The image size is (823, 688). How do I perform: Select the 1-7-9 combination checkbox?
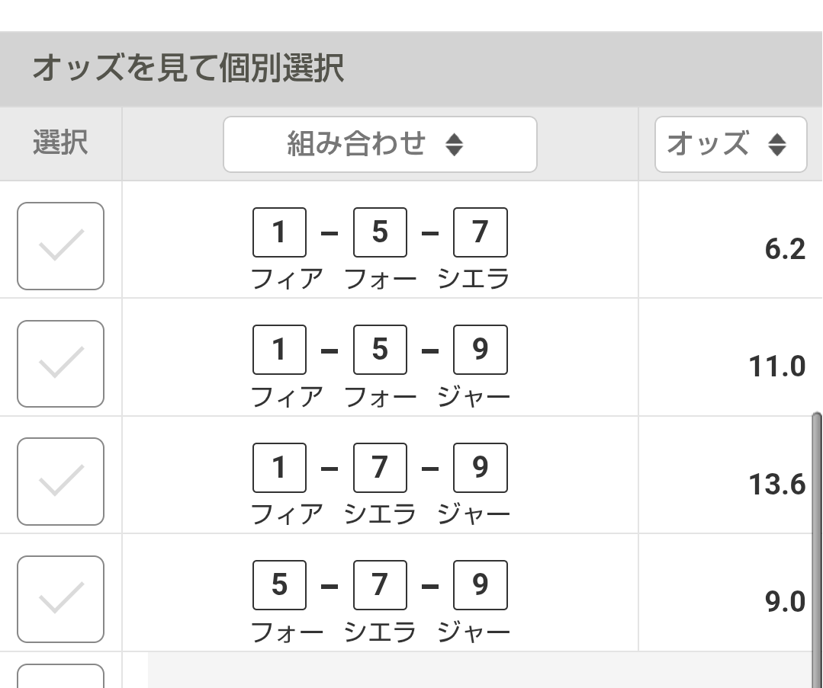coord(60,482)
